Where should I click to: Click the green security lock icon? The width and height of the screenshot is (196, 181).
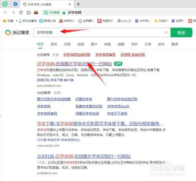coord(64,13)
